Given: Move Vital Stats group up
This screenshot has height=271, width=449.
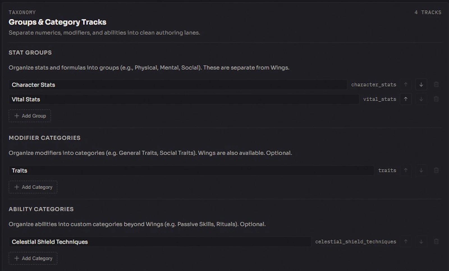Looking at the screenshot, I should (x=406, y=99).
